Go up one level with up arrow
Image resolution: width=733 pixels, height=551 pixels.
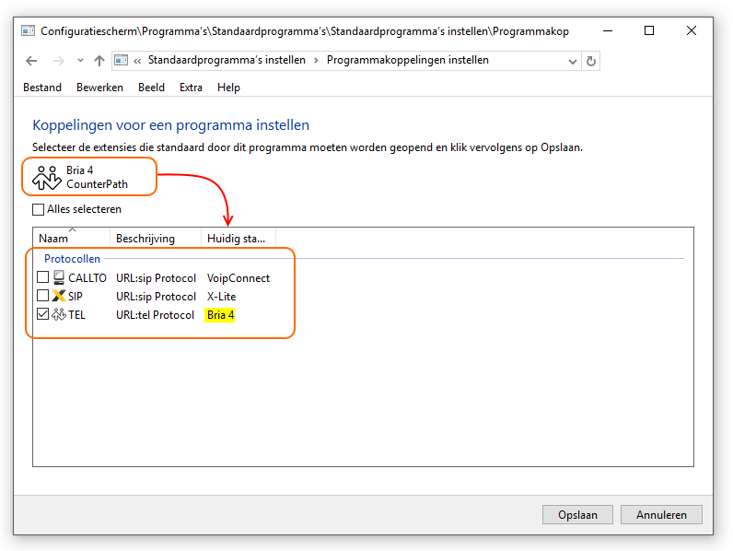click(x=99, y=61)
